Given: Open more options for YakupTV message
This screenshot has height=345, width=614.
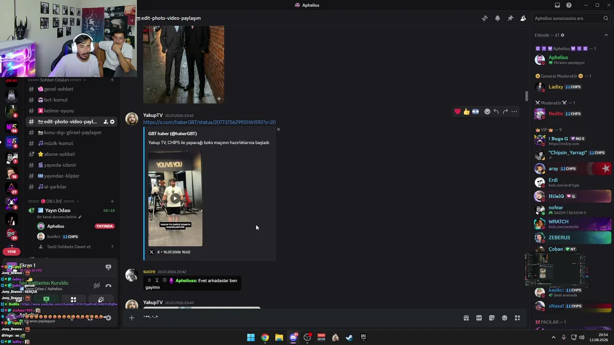Looking at the screenshot, I should (x=514, y=112).
